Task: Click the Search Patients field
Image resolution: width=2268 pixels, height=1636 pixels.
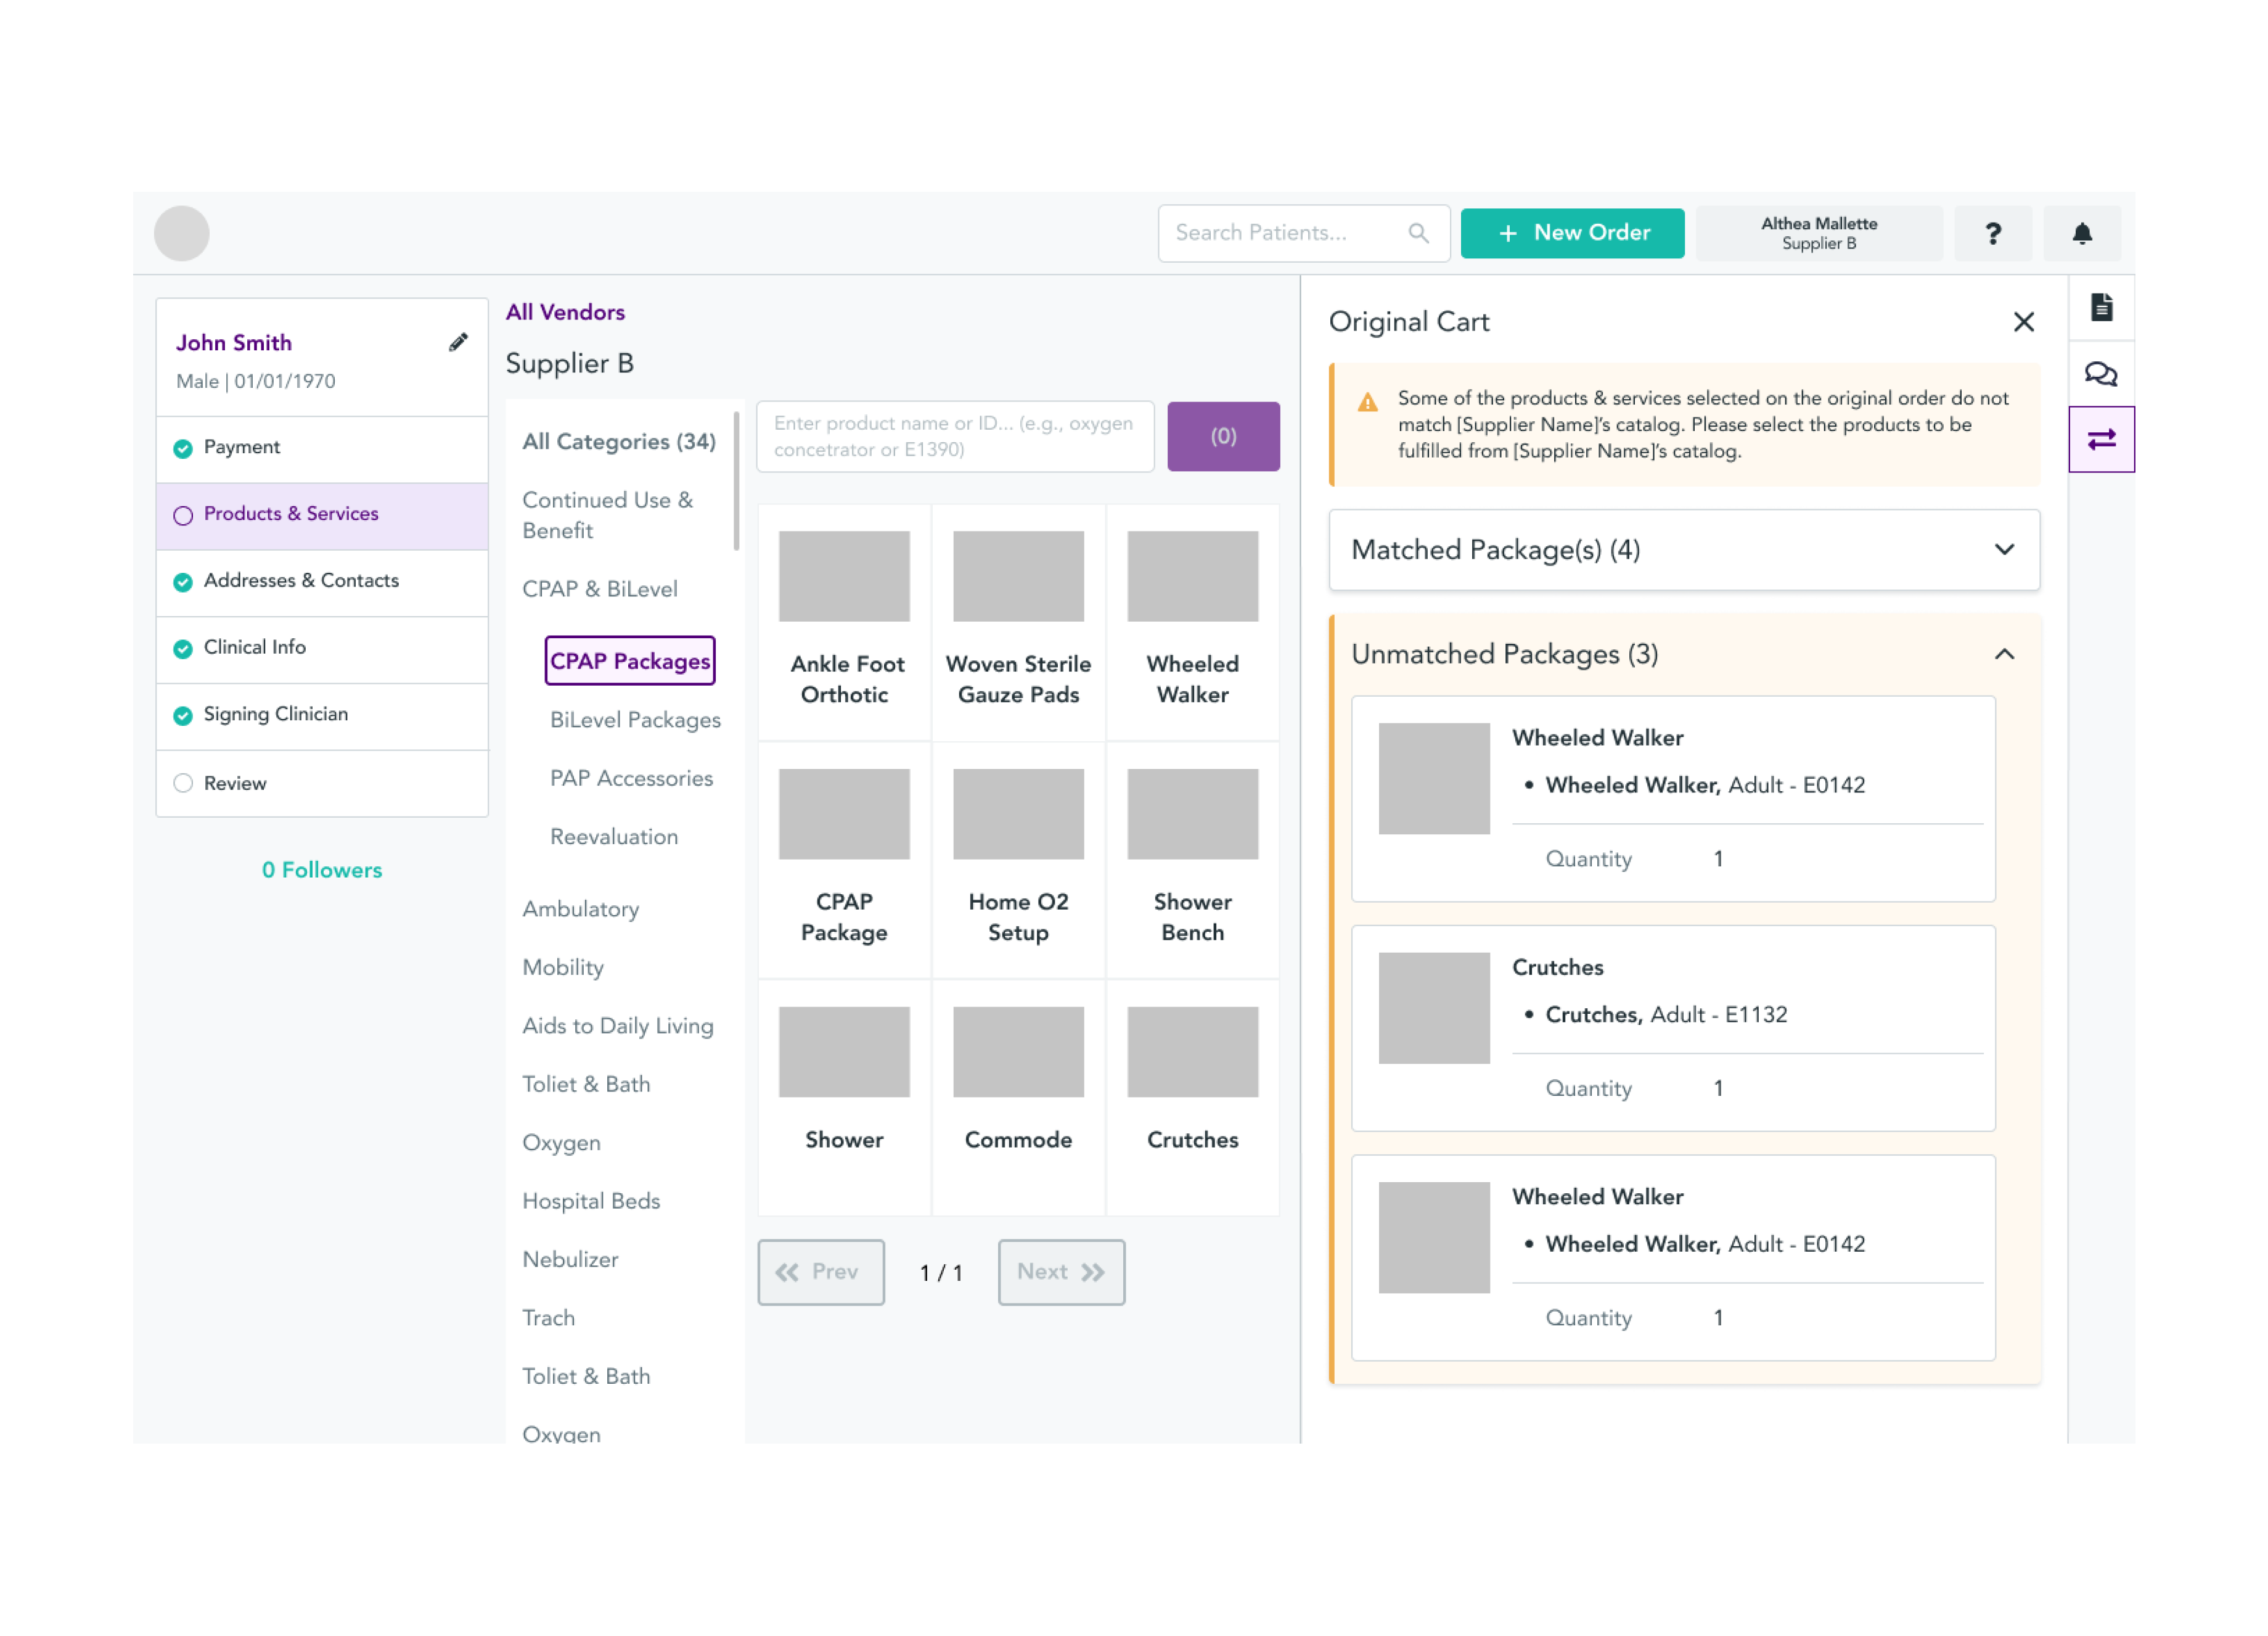Action: (1303, 233)
